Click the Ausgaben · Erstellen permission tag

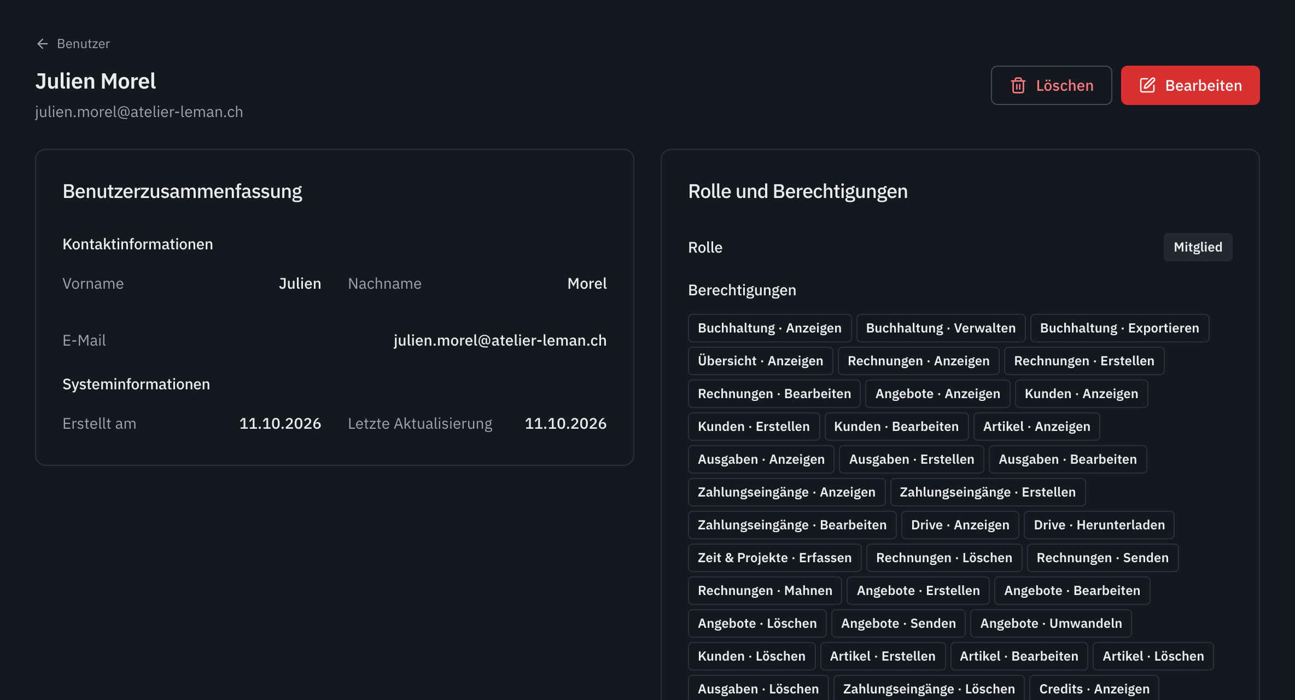pyautogui.click(x=911, y=459)
